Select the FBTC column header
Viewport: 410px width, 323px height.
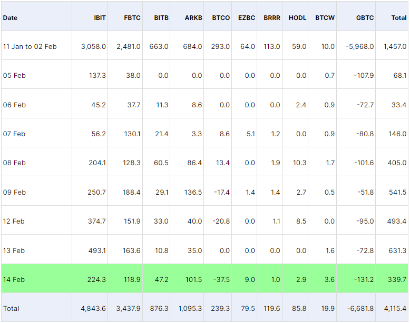click(132, 18)
